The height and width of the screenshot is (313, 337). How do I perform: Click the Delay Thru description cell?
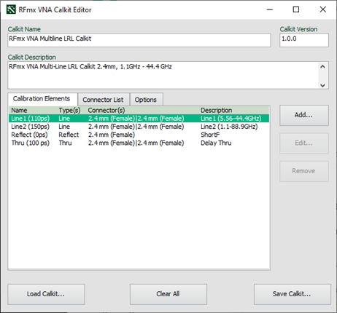216,143
